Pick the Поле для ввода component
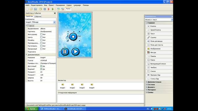Screen dimensions: 198x111 [159, 41]
